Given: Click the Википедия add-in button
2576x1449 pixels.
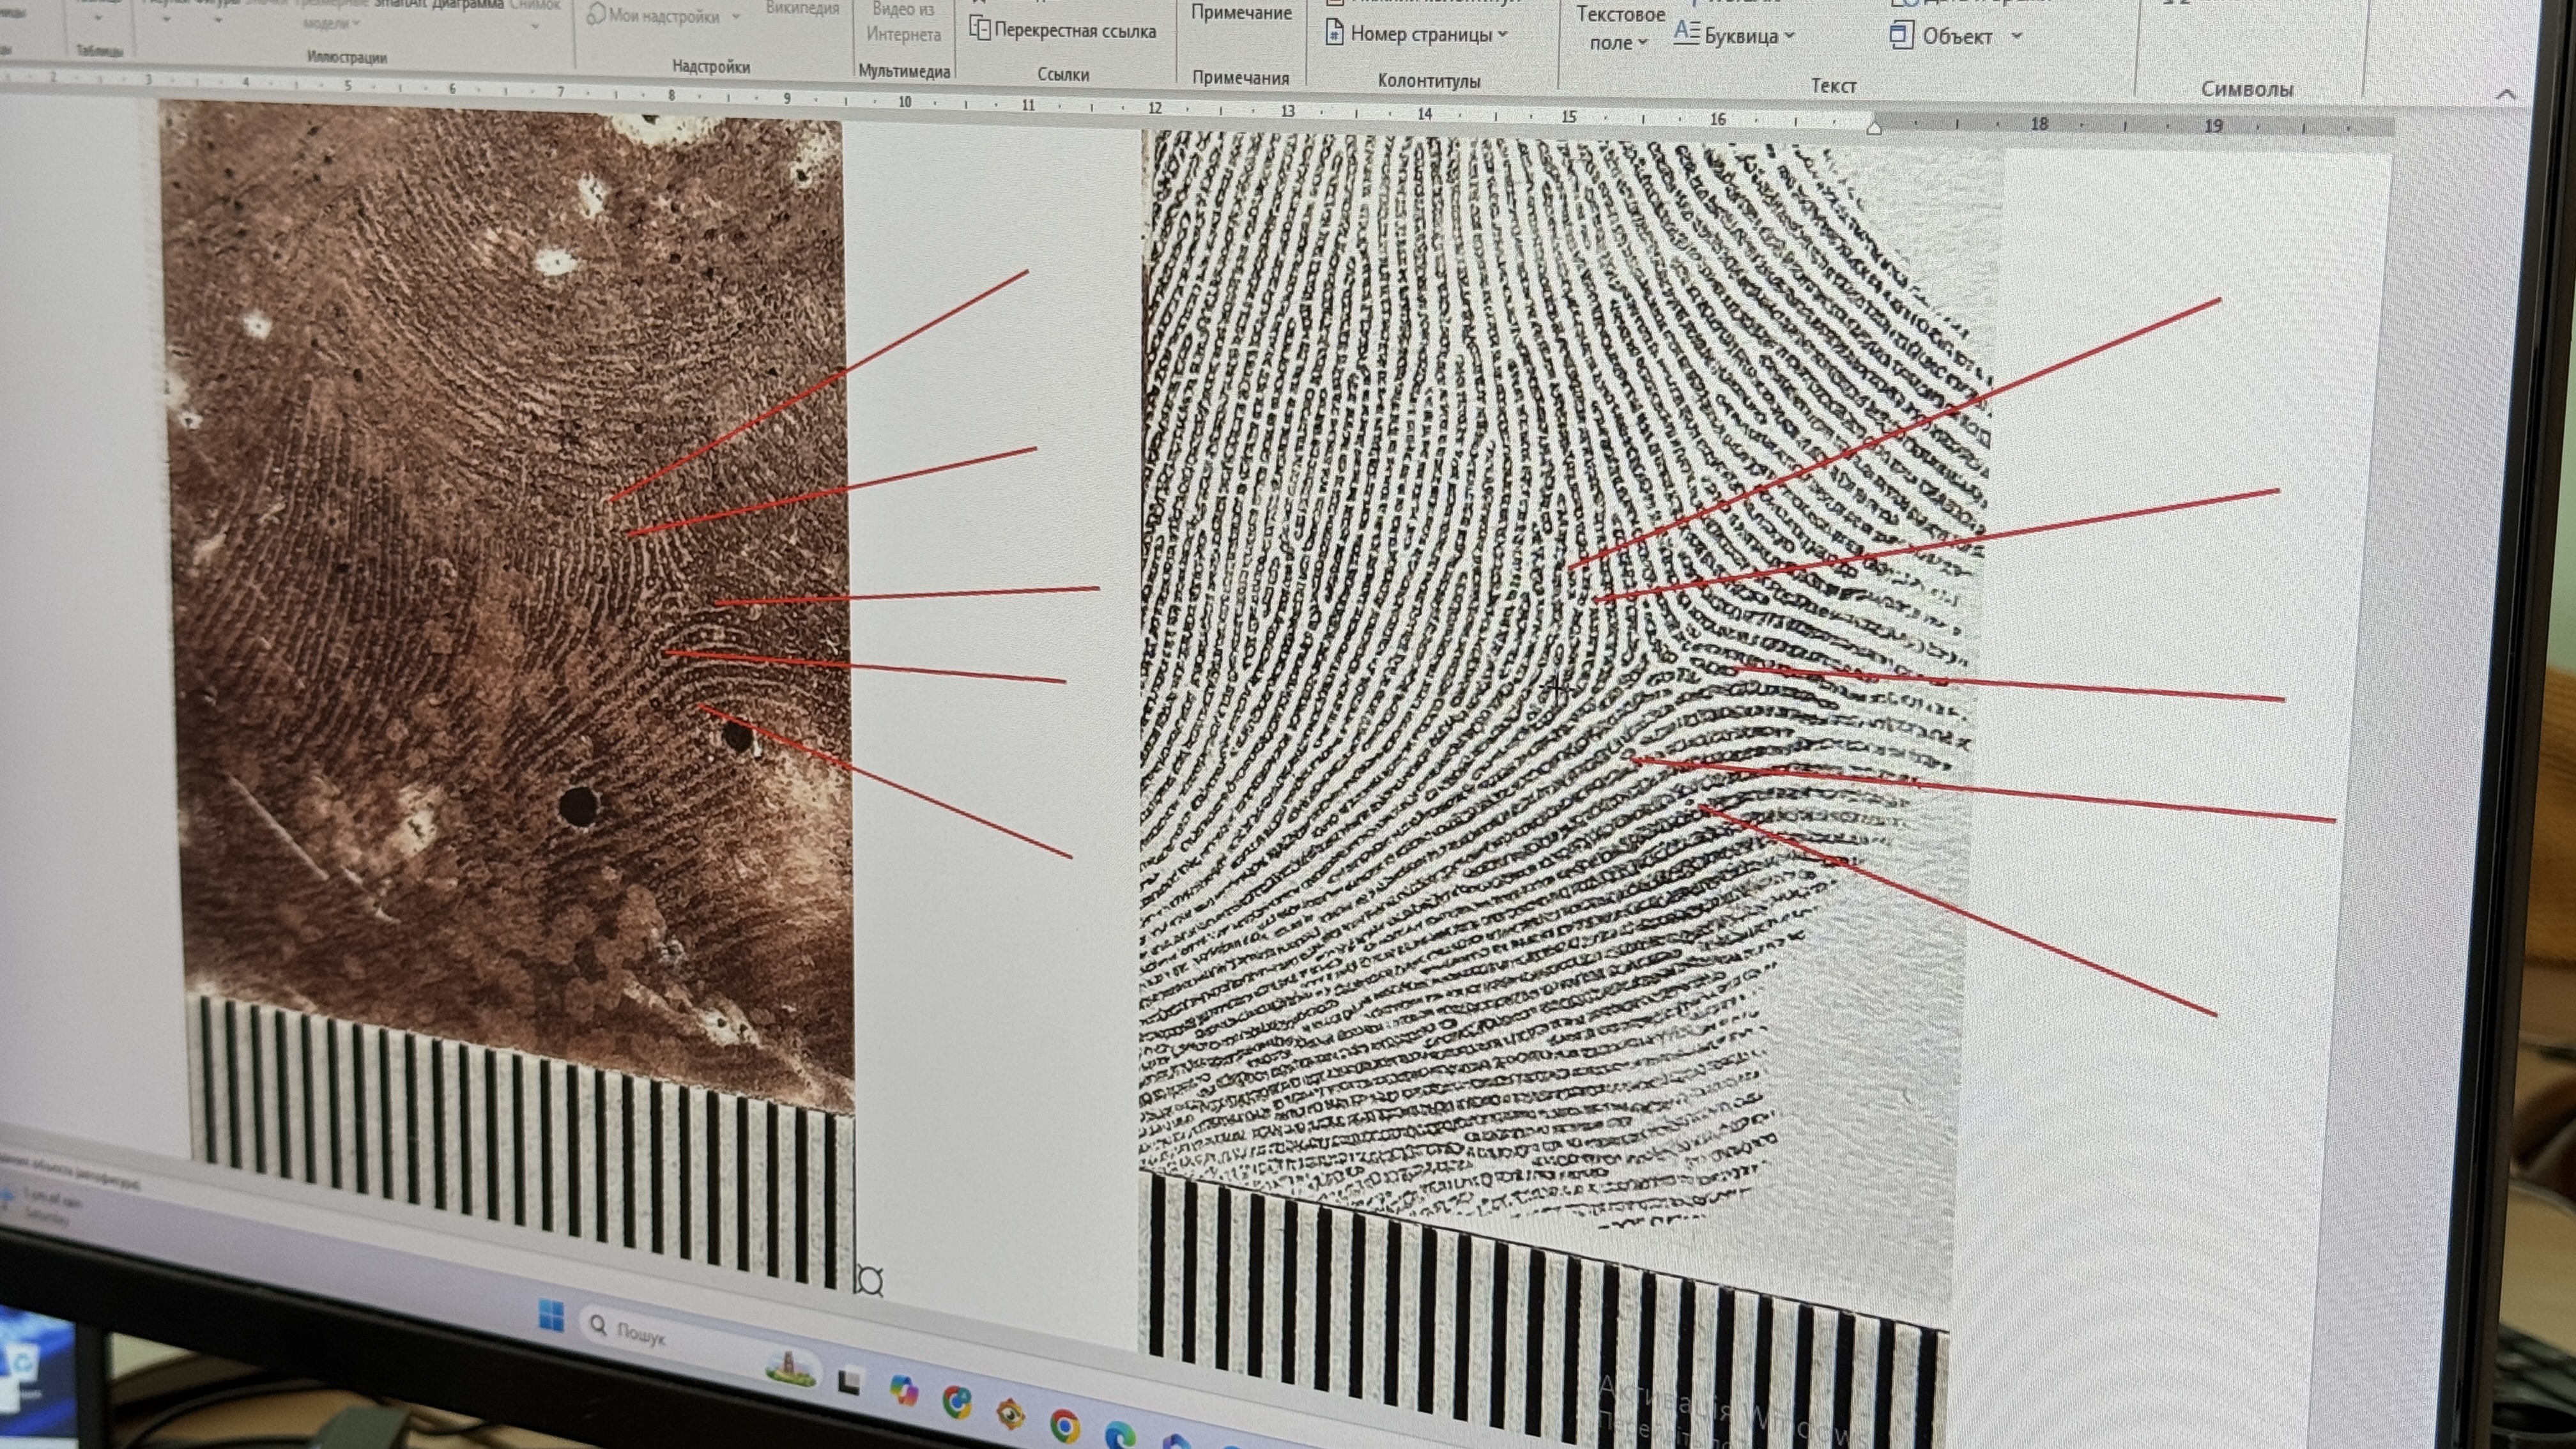Looking at the screenshot, I should 802,8.
